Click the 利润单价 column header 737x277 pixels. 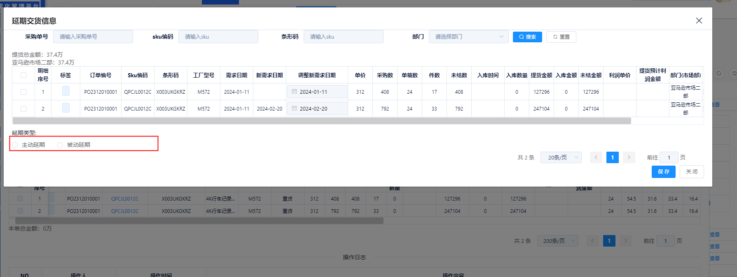[x=620, y=75]
